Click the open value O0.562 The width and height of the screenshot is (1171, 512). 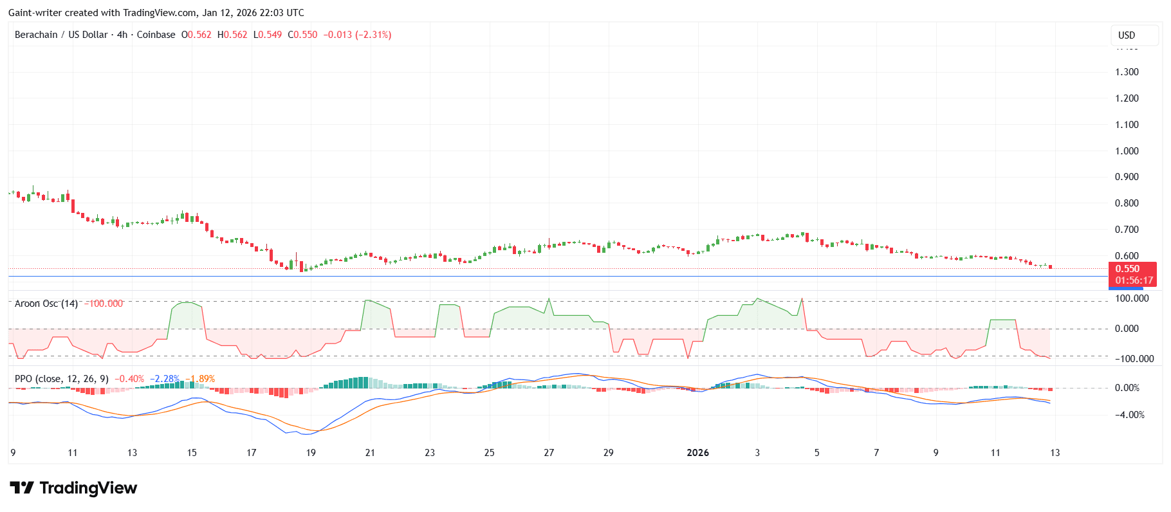[x=196, y=35]
